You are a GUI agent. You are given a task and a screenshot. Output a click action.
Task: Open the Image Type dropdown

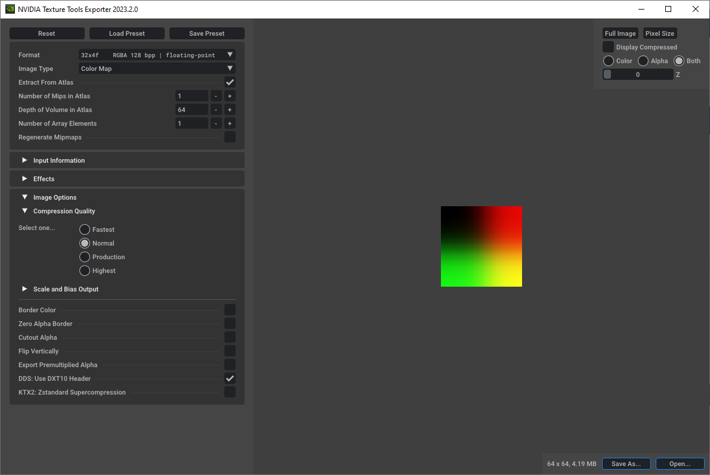coord(157,69)
